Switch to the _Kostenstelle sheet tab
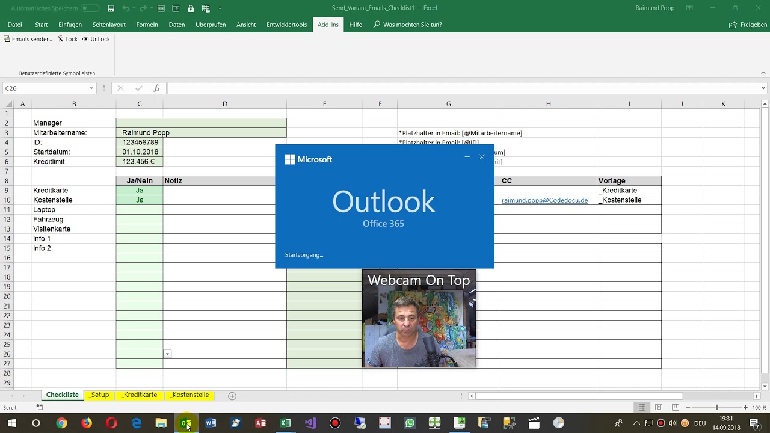770x433 pixels. tap(189, 395)
